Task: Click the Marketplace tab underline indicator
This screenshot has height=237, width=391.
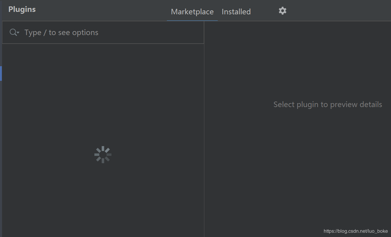Action: click(x=192, y=20)
